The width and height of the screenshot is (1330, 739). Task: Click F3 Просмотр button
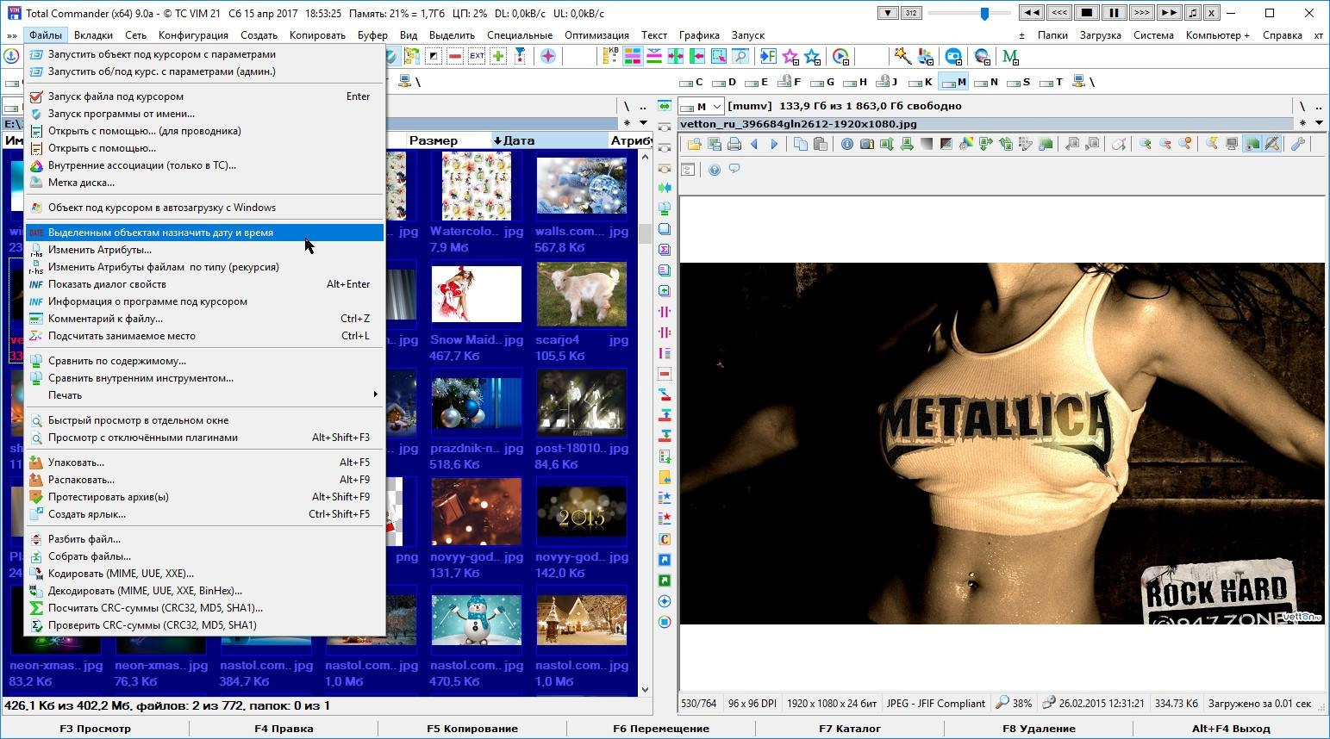95,728
